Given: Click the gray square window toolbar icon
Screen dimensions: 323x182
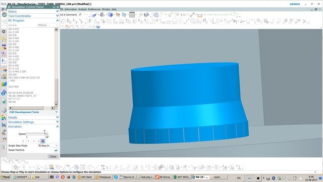Looking at the screenshot, I should click(x=132, y=15).
